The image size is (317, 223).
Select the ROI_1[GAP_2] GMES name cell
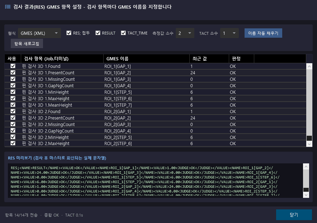pos(146,73)
